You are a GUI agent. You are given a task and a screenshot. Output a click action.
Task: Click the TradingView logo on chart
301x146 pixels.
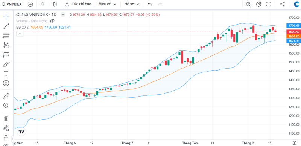(x=21, y=132)
